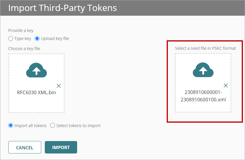245x160 pixels.
Task: Click the RFC6030 XML.bin file name
Action: tap(36, 92)
